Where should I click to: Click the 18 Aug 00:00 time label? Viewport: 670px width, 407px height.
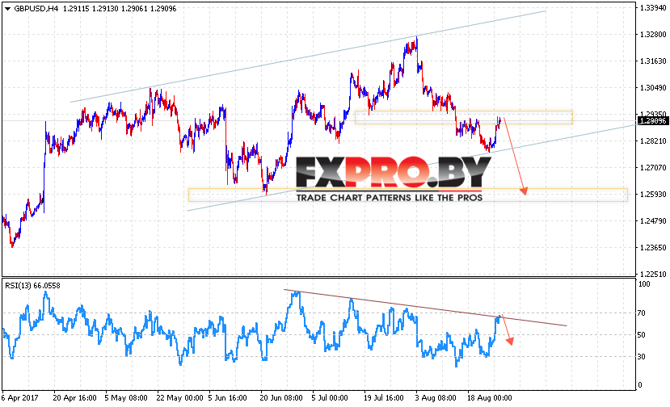(489, 398)
